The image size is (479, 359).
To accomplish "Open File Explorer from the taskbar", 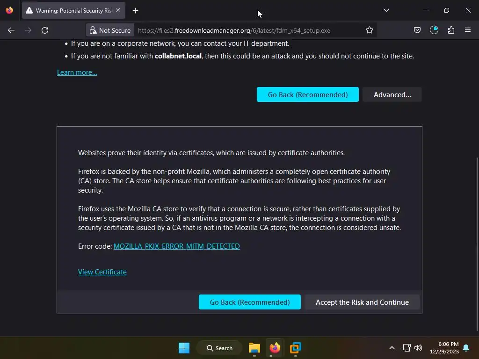I will point(254,348).
